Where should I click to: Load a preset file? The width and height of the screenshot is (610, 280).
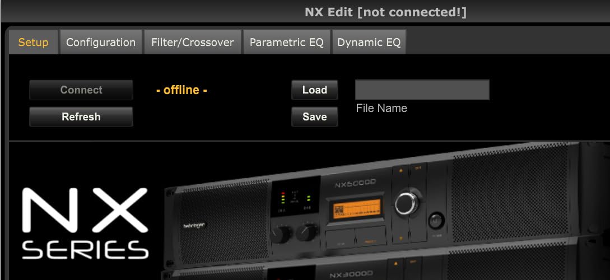pyautogui.click(x=315, y=90)
